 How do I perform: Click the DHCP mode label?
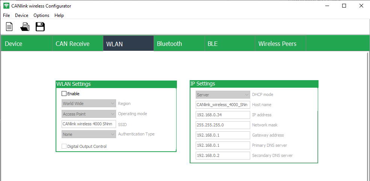pos(263,94)
